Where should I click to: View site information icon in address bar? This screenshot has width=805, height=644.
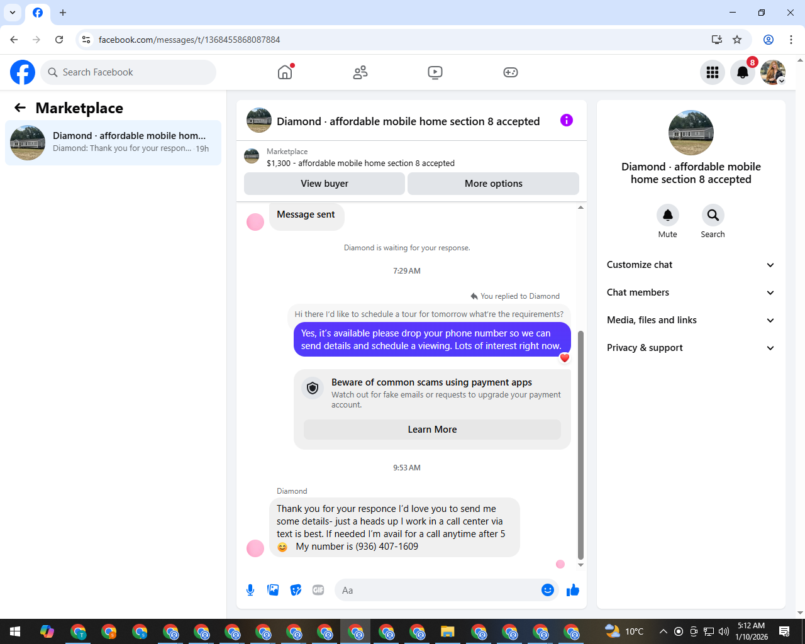[86, 40]
